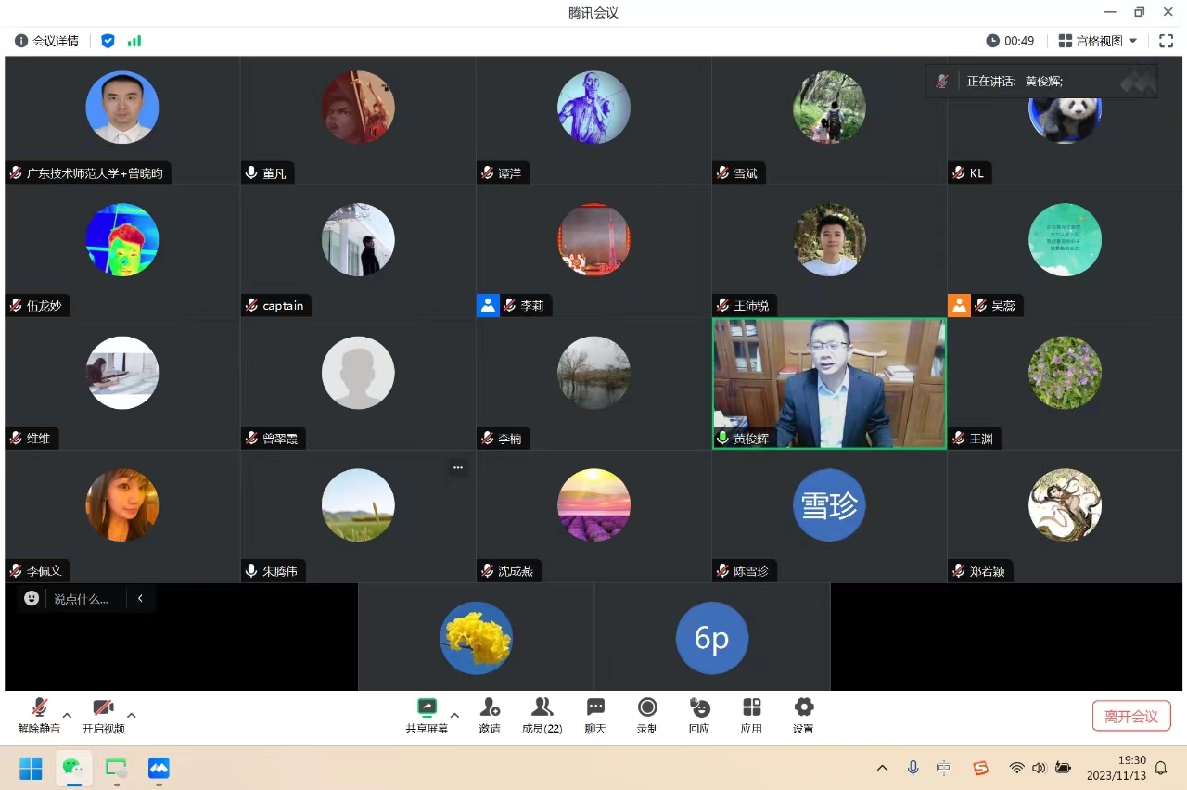This screenshot has height=790, width=1187.
Task: Open the Apps (应用) icon
Action: pos(751,708)
